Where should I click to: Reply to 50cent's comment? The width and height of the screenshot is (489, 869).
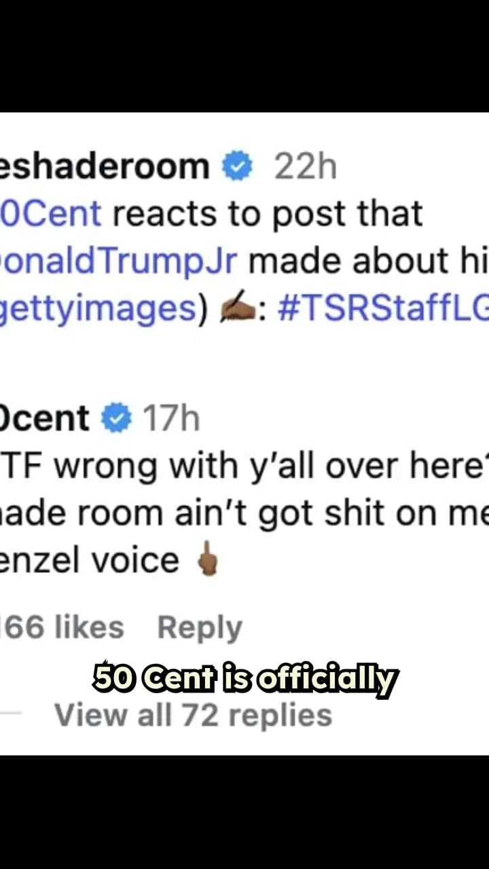(x=198, y=627)
